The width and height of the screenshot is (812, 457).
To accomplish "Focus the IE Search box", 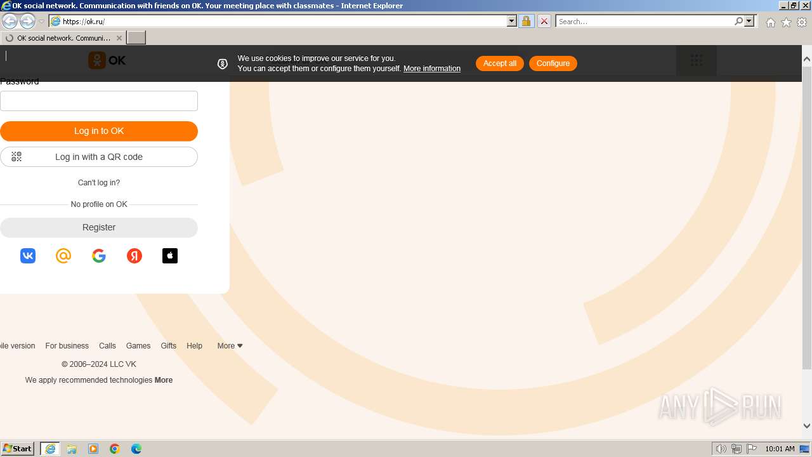I will (x=645, y=21).
